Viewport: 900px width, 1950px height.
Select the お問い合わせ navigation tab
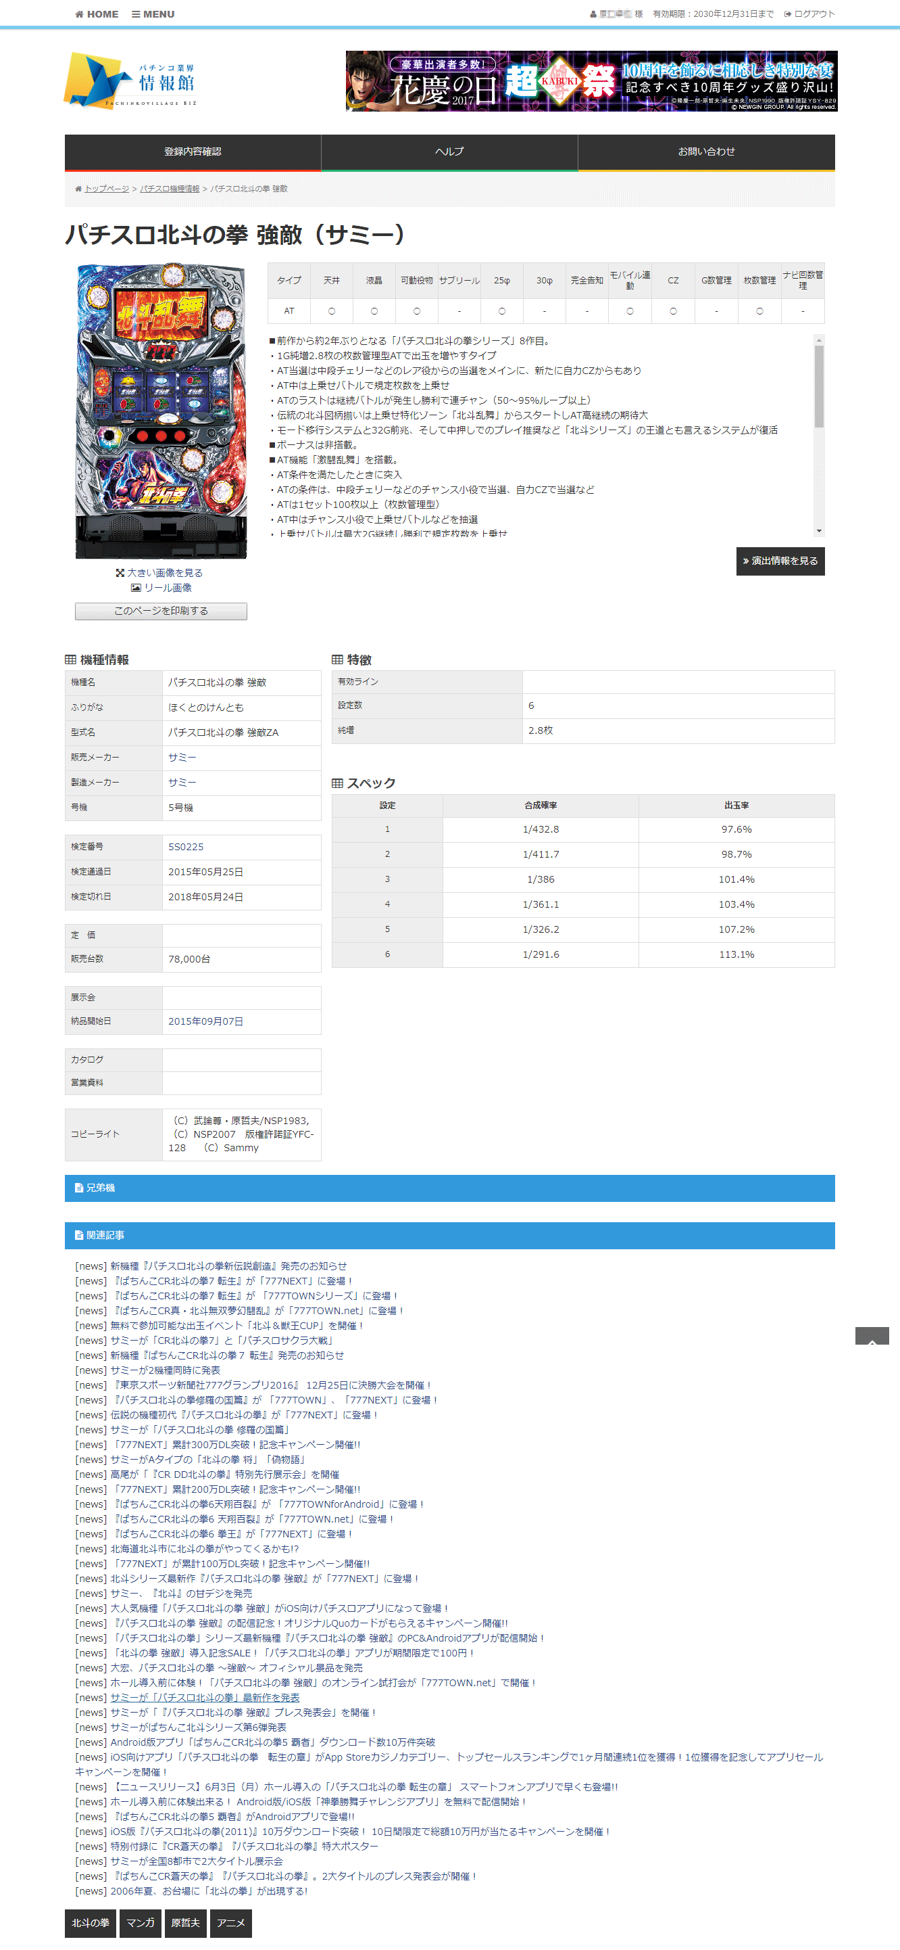705,152
